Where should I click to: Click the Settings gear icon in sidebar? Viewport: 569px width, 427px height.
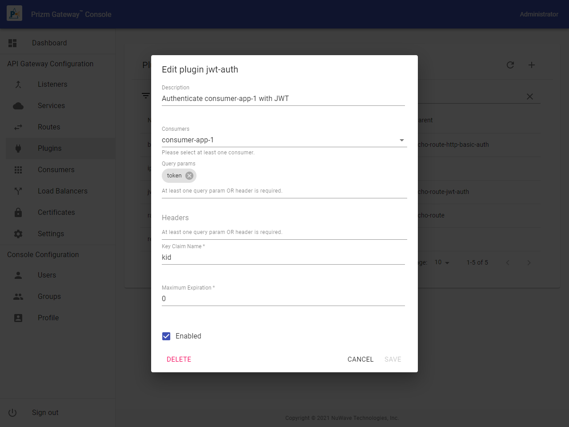(18, 234)
